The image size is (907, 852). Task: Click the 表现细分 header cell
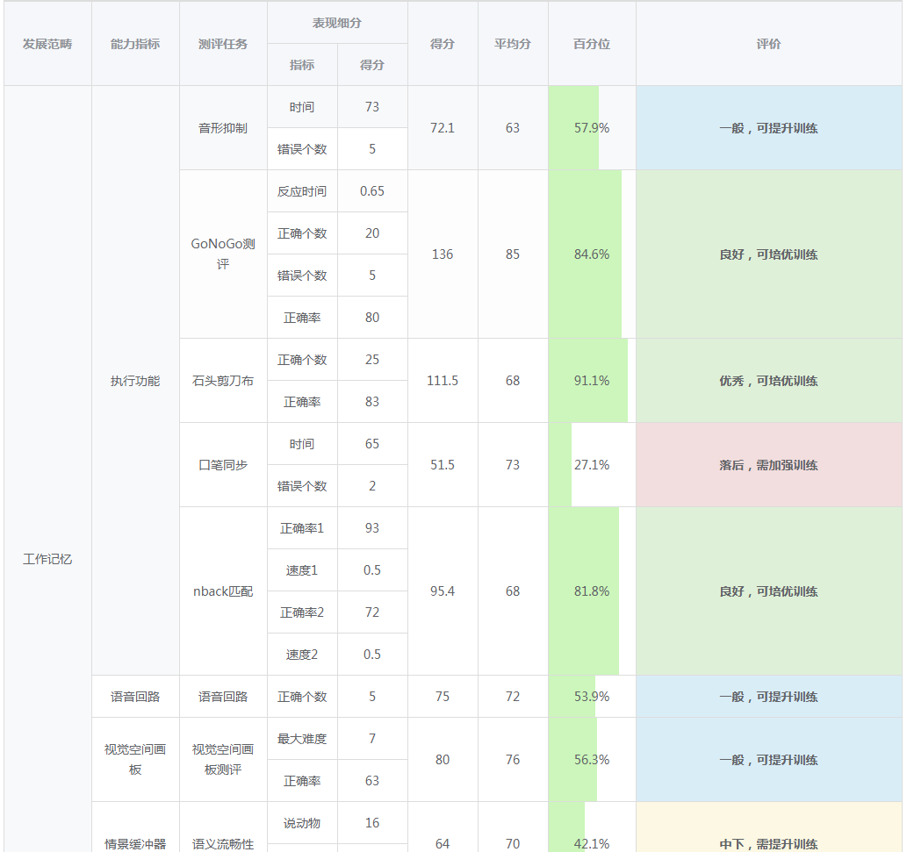point(337,23)
